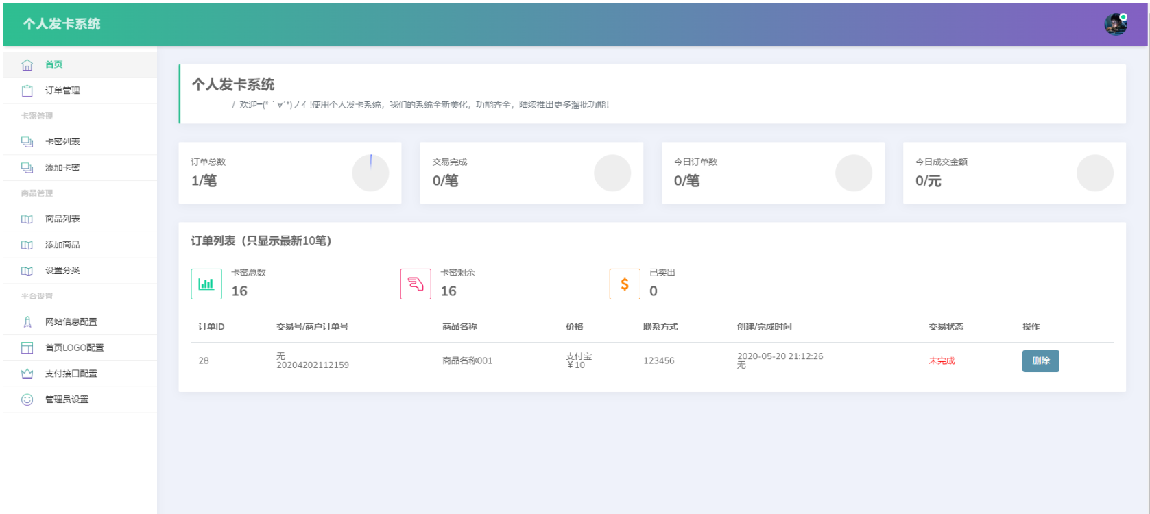Click the map icon beside 设置分类
The width and height of the screenshot is (1150, 514).
27,271
